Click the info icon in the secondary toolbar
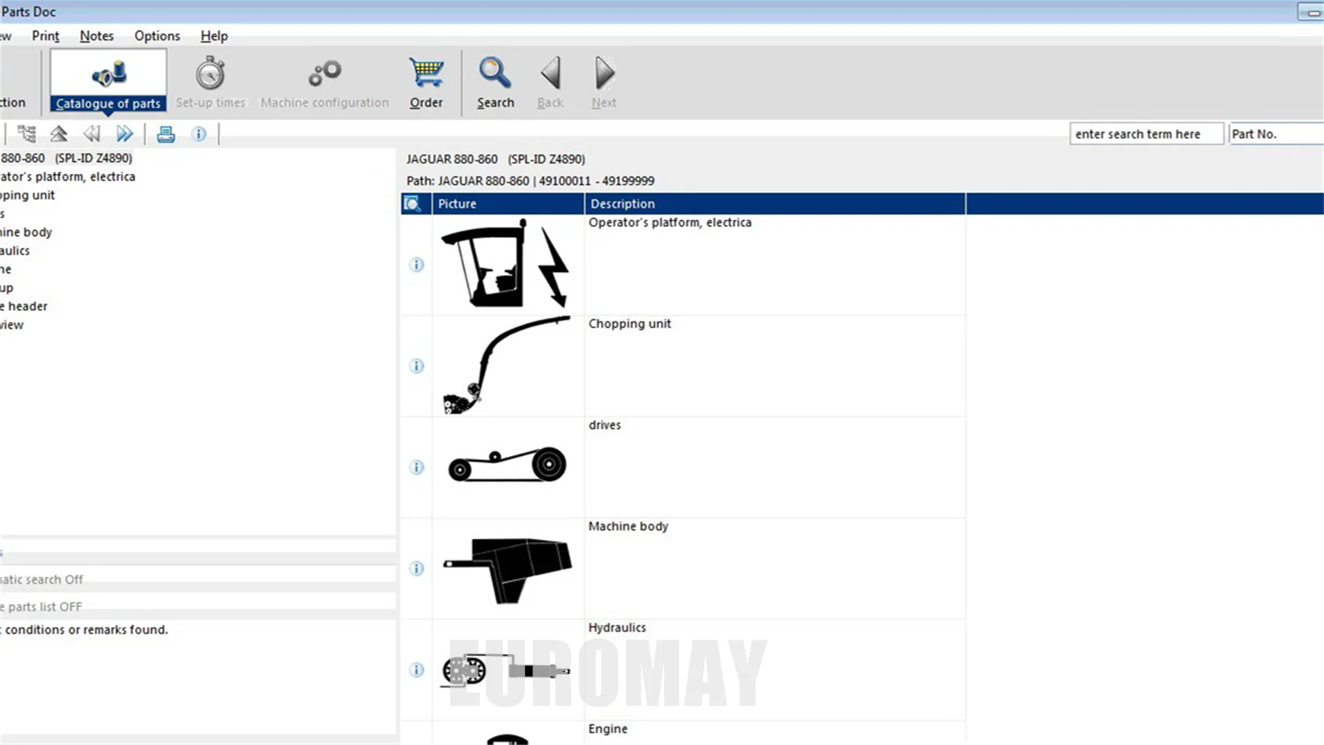 click(x=199, y=134)
